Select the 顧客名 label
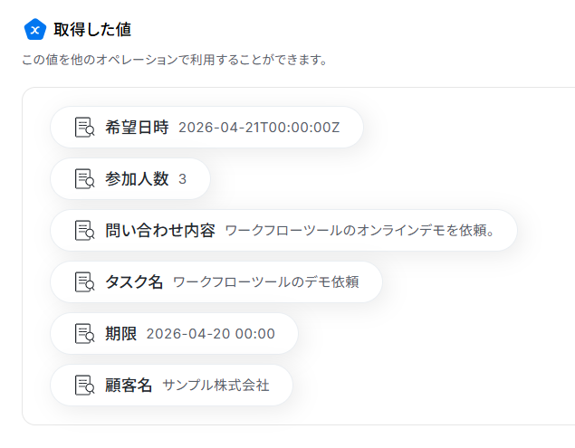This screenshot has height=448, width=575. 129,386
